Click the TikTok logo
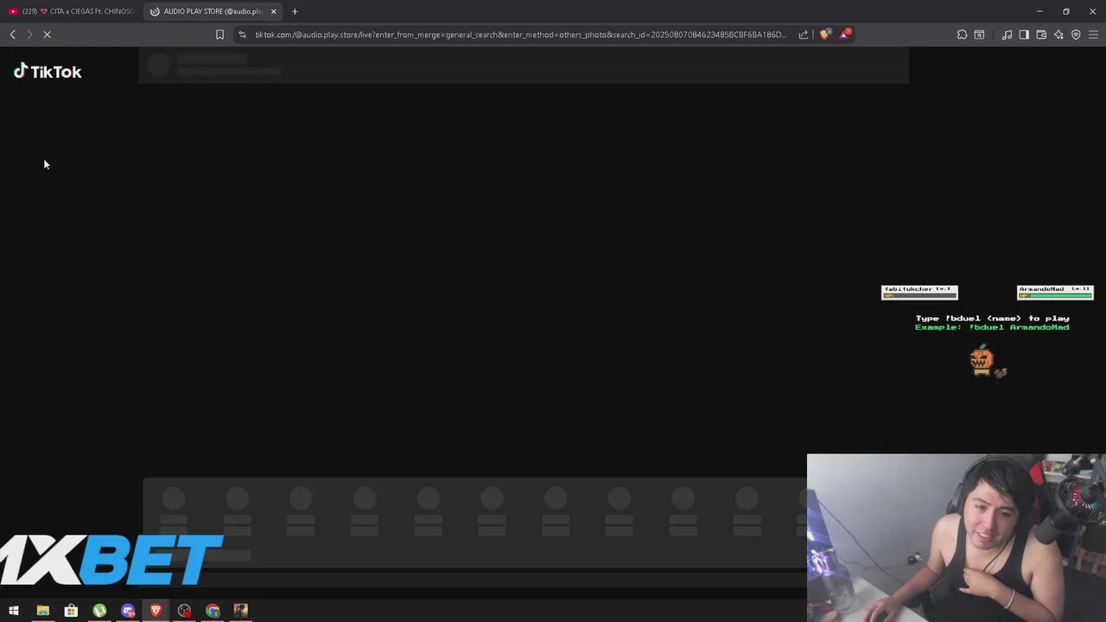This screenshot has height=622, width=1106. (x=48, y=72)
